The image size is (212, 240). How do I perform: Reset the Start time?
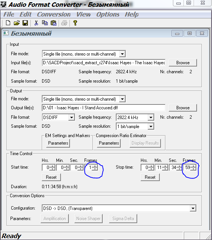coord(51,177)
